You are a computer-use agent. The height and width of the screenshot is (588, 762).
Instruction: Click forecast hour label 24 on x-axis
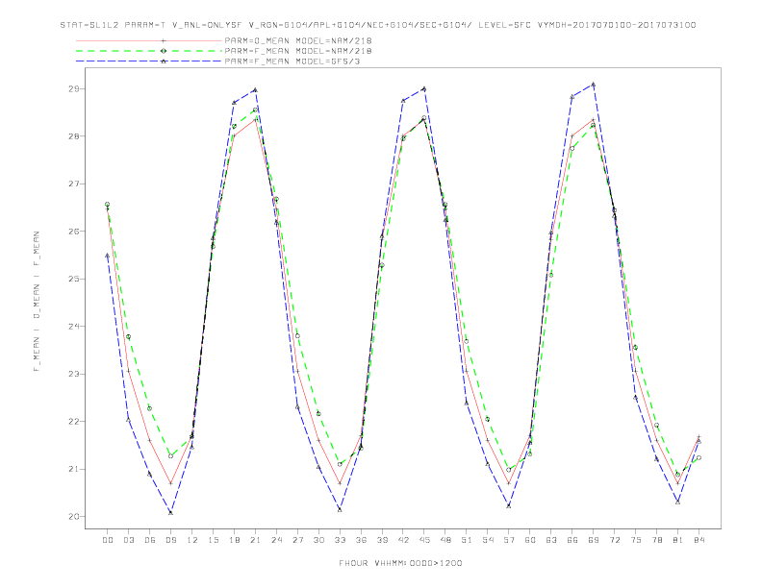click(x=276, y=540)
